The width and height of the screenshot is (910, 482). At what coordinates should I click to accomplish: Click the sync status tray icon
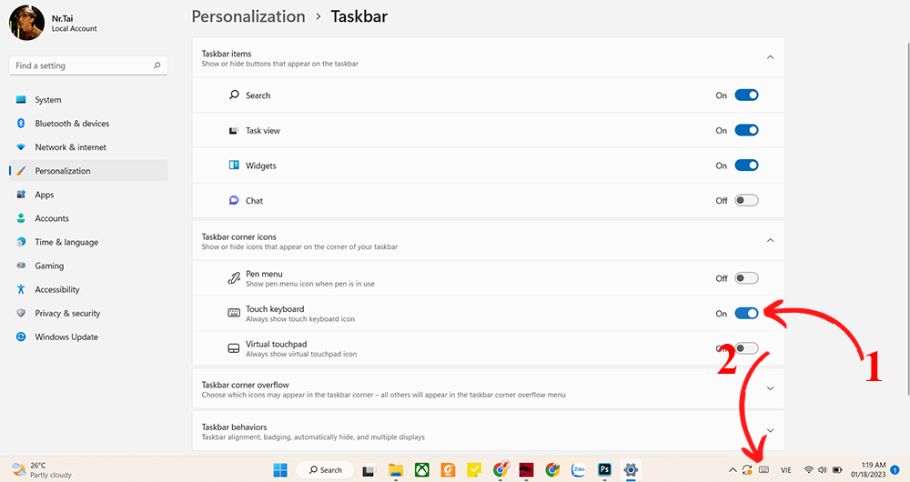[747, 470]
